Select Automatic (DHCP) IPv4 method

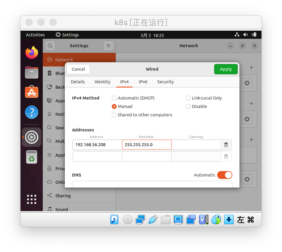pyautogui.click(x=114, y=98)
